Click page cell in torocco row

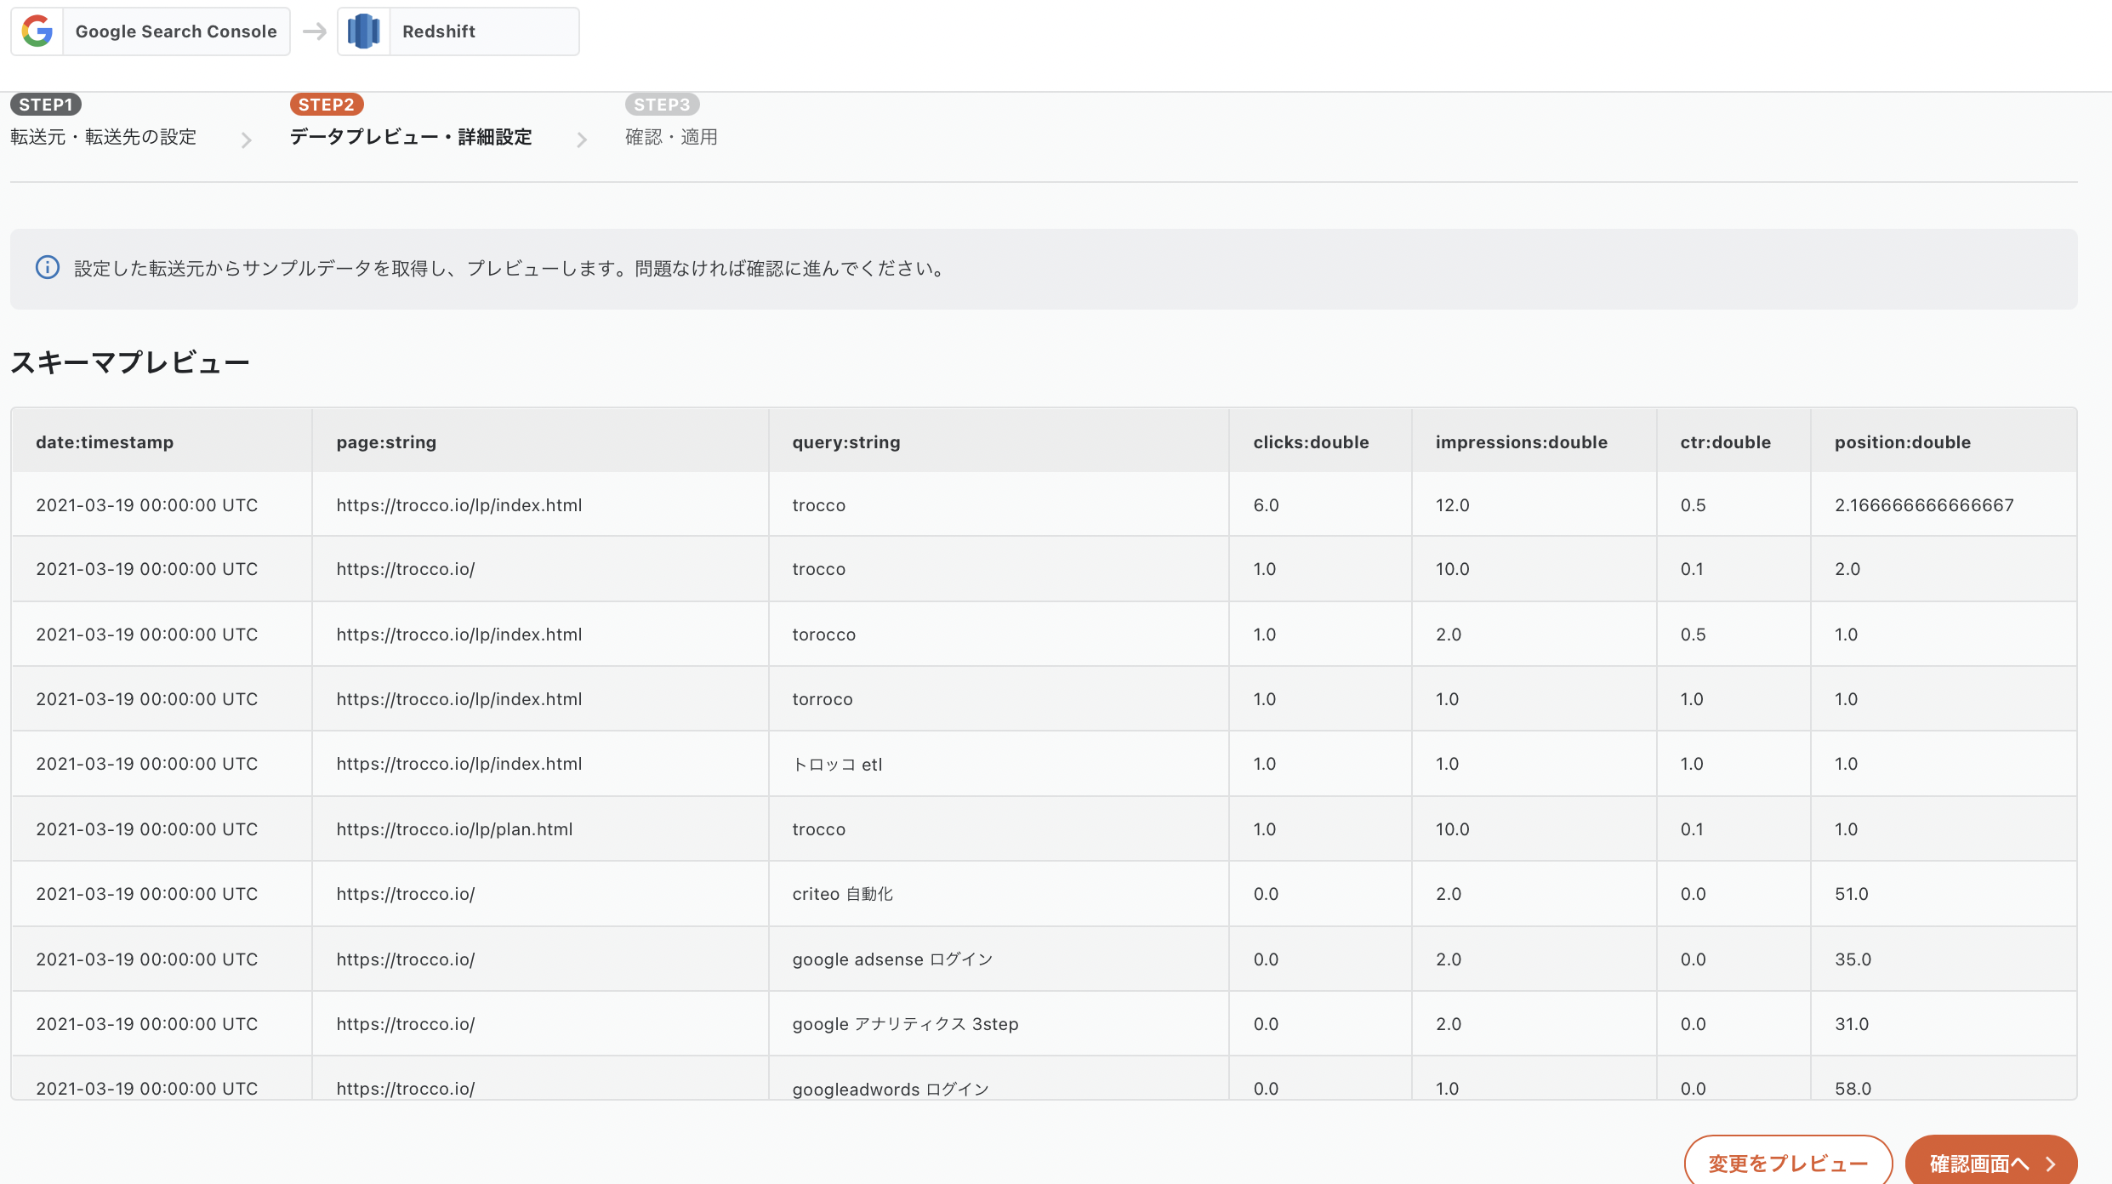pyautogui.click(x=459, y=635)
